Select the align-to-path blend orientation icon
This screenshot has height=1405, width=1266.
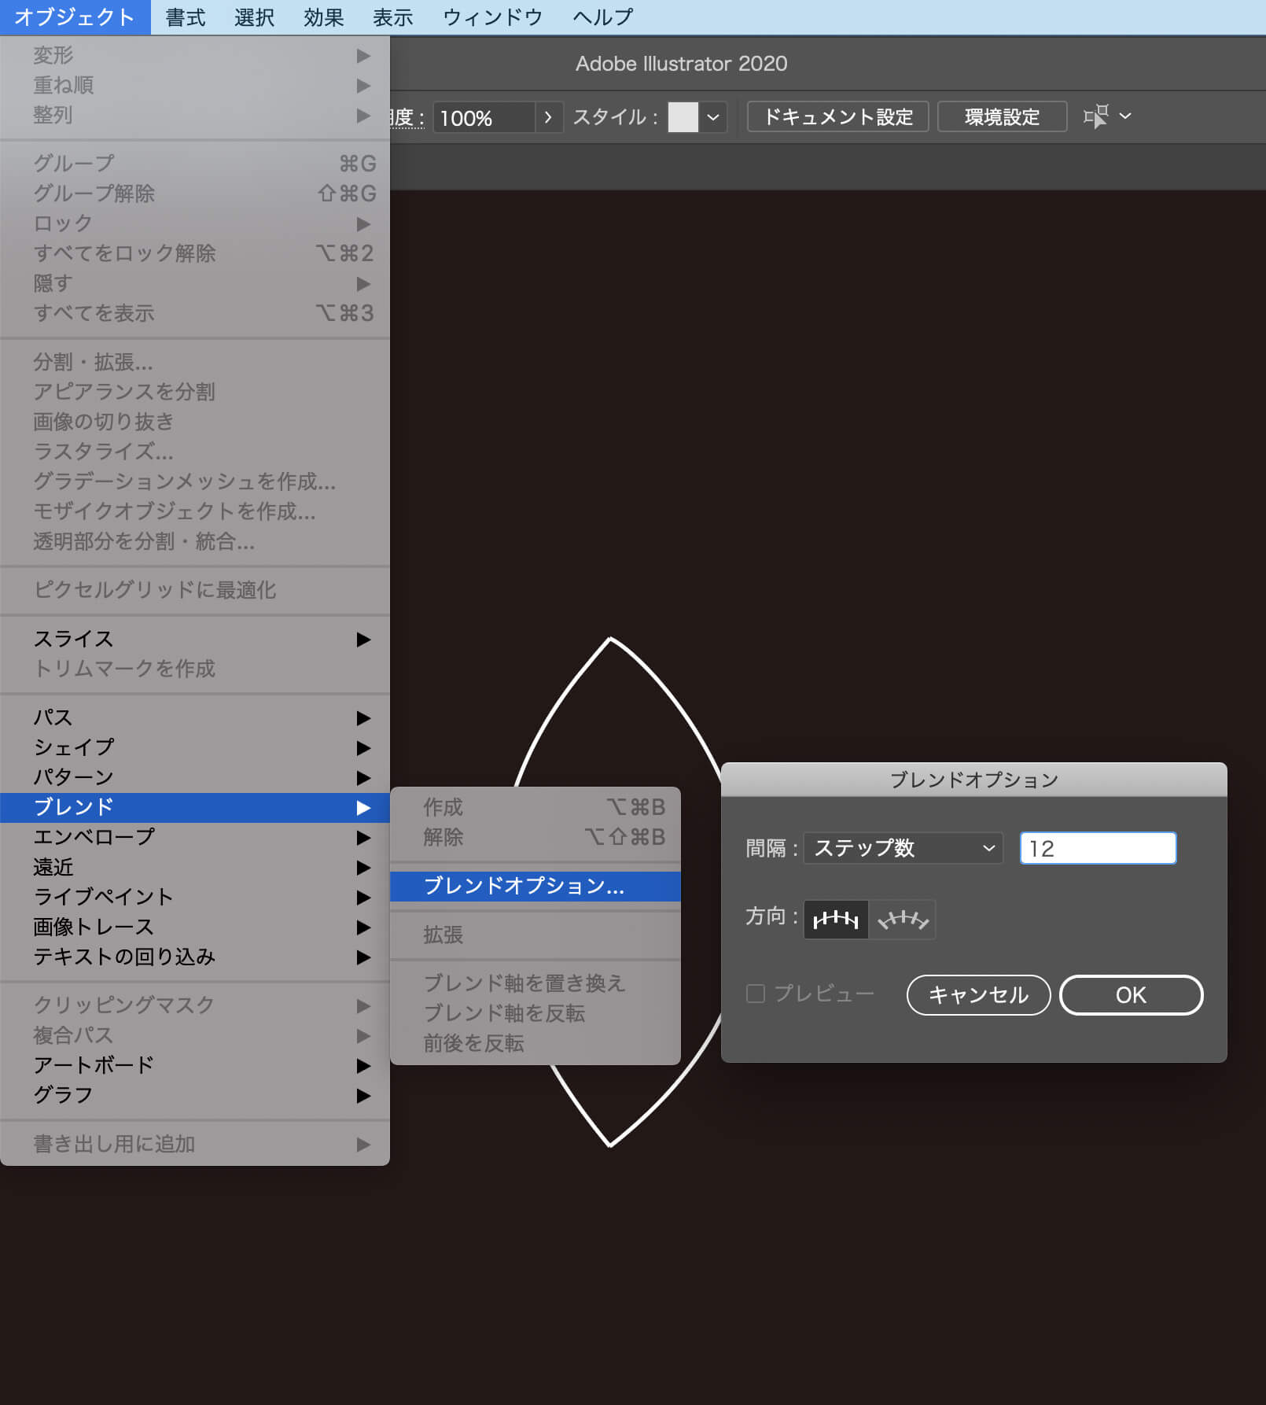903,919
